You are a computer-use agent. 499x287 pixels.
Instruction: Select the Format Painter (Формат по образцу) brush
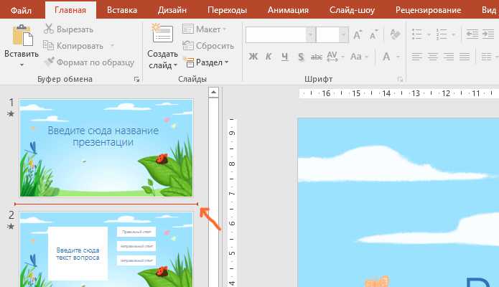(x=49, y=62)
